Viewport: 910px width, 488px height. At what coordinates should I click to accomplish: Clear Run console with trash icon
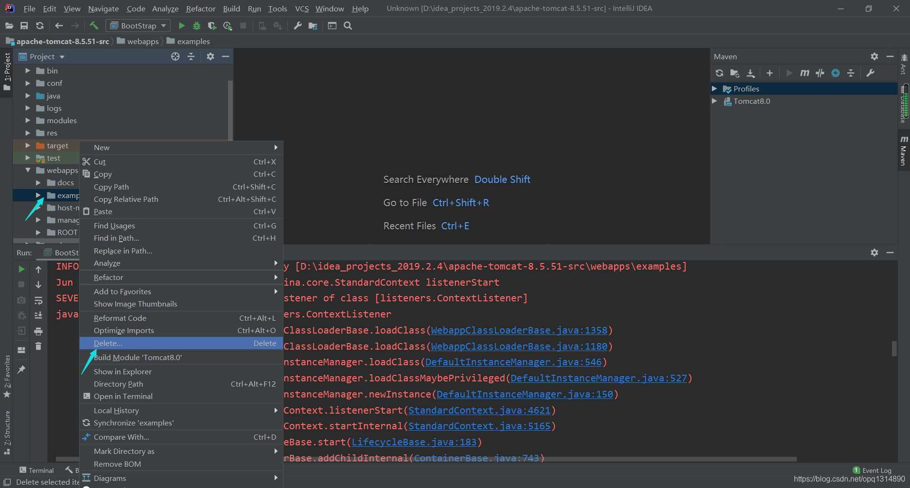click(38, 346)
